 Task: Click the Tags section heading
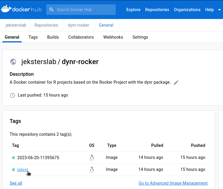15,121
